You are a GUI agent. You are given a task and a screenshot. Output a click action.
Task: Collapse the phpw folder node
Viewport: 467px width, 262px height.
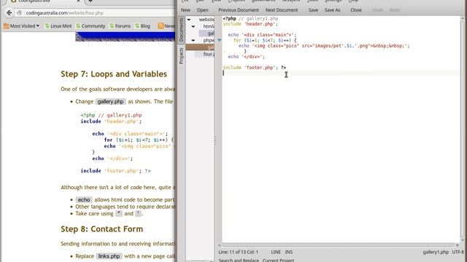click(x=193, y=41)
